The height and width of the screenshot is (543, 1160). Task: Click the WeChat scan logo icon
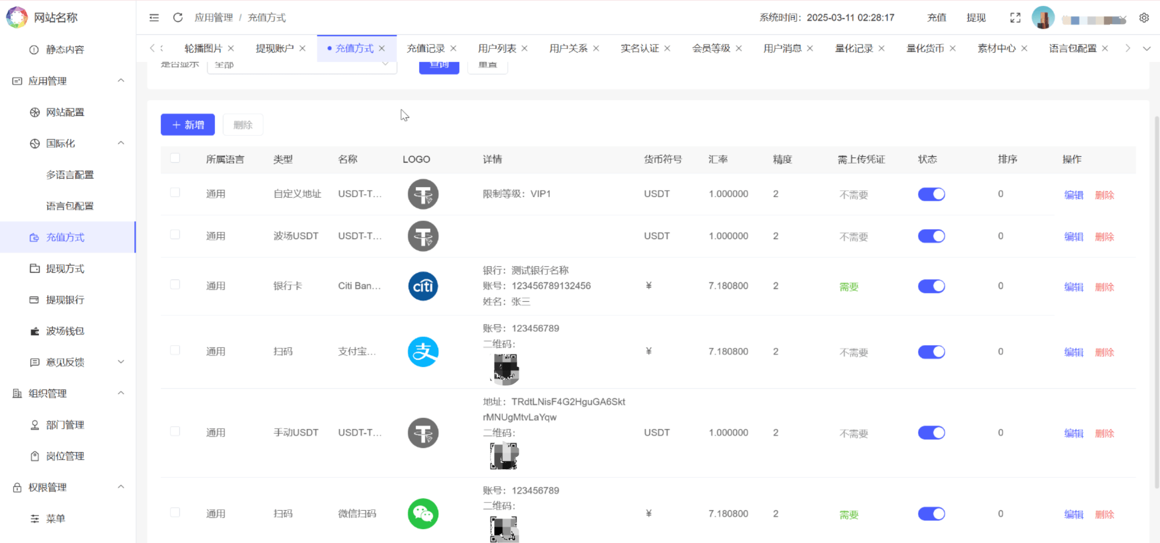tap(423, 514)
